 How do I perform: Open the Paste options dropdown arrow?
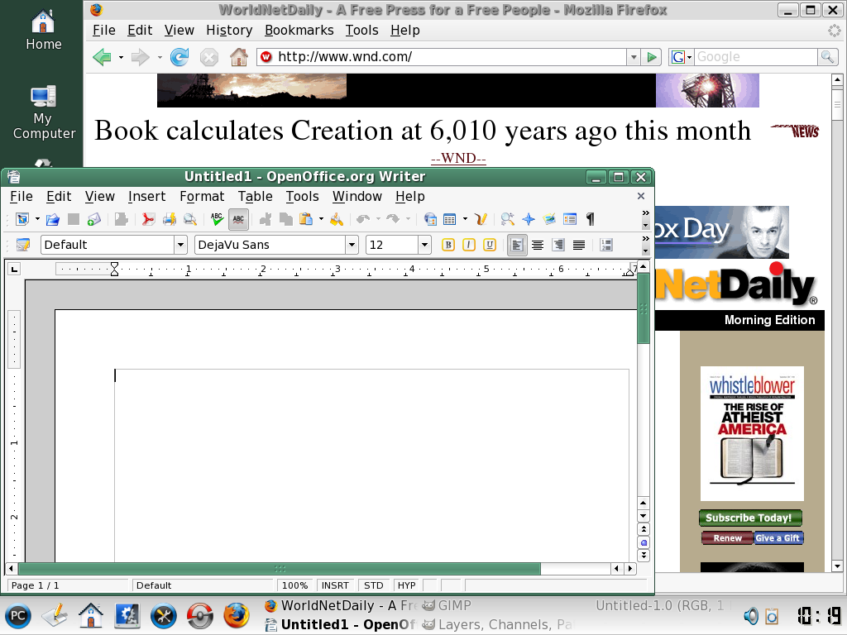point(321,219)
